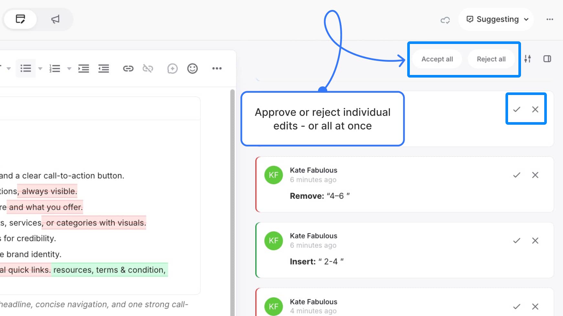This screenshot has width=563, height=316.
Task: Show more toolbar items ellipsis
Action: [217, 68]
